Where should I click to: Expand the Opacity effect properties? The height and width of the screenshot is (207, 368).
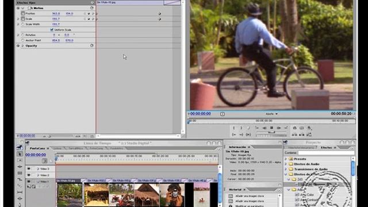[x=23, y=45]
